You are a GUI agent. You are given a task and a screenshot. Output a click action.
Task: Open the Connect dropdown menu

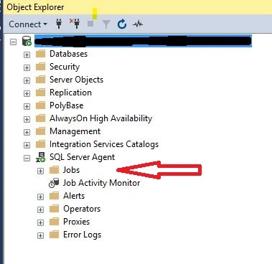(x=28, y=24)
